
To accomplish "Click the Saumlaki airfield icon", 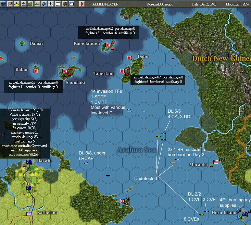I will (x=70, y=68).
